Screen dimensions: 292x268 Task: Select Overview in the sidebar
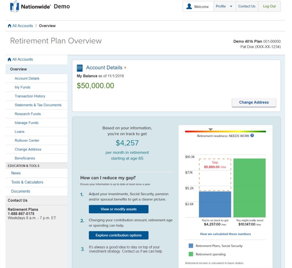pyautogui.click(x=36, y=69)
